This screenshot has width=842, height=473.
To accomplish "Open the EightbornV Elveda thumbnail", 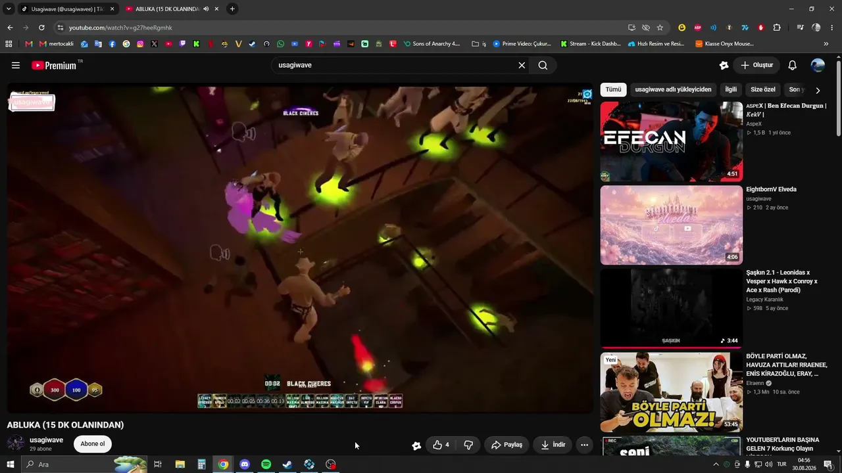I will click(x=672, y=225).
